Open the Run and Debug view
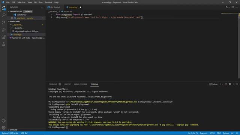 tap(3, 30)
